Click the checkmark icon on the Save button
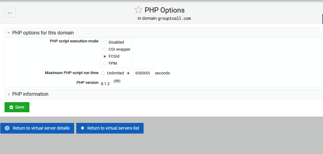The image size is (323, 154). (11, 107)
